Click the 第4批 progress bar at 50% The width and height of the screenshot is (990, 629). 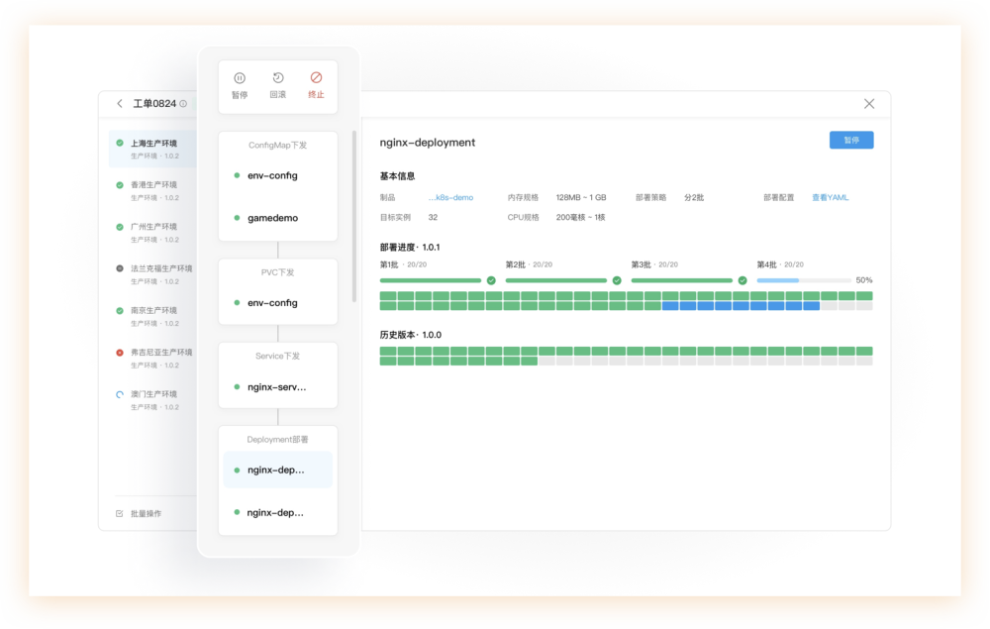click(x=804, y=280)
